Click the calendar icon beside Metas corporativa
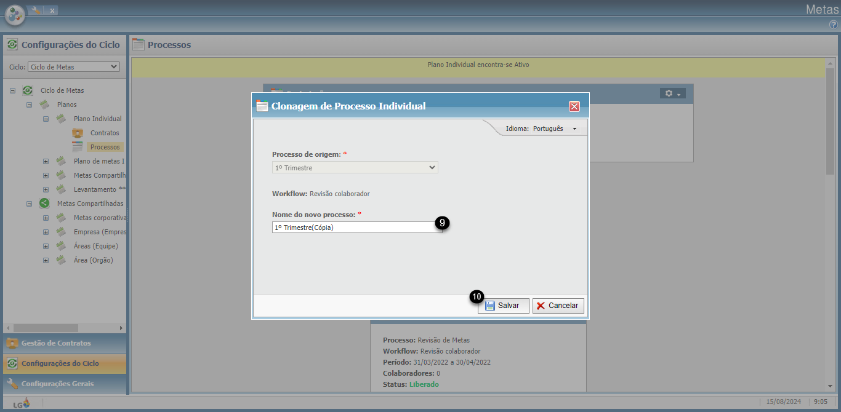The width and height of the screenshot is (841, 412). (61, 218)
